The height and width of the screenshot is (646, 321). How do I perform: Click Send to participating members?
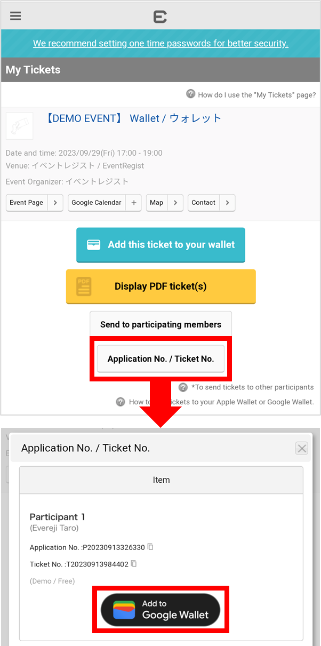tap(160, 324)
